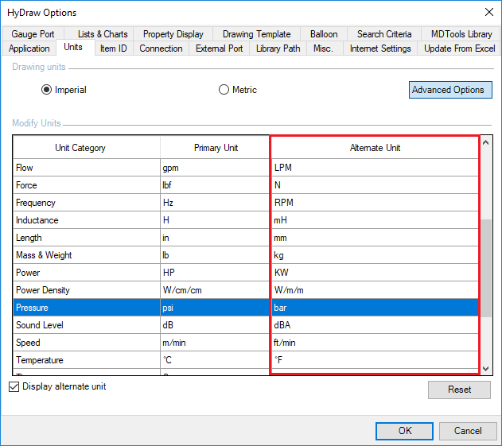The width and height of the screenshot is (502, 446).
Task: Click the LPM alternate unit cell
Action: point(375,168)
